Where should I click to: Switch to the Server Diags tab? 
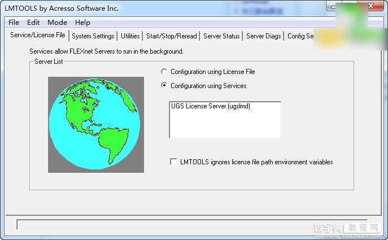pos(264,36)
